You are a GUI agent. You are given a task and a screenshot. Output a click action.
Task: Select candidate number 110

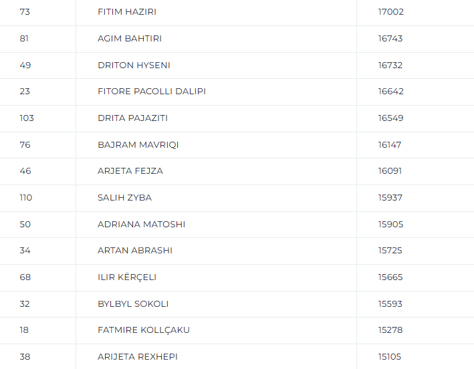point(25,197)
